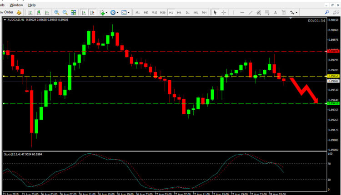
Task: Toggle chart auto scroll
Action: tap(84, 13)
